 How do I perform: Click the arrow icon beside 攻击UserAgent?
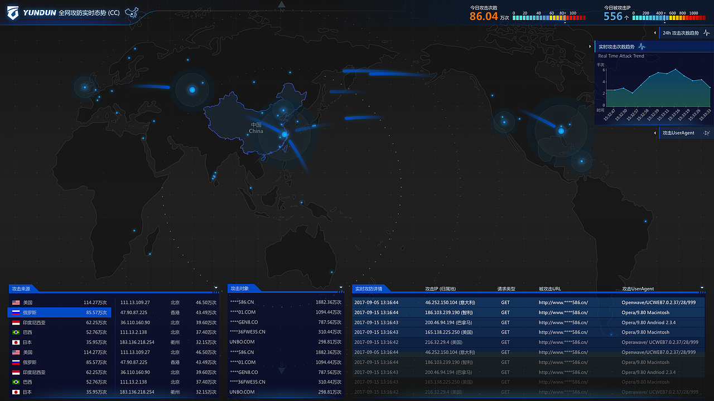[707, 133]
